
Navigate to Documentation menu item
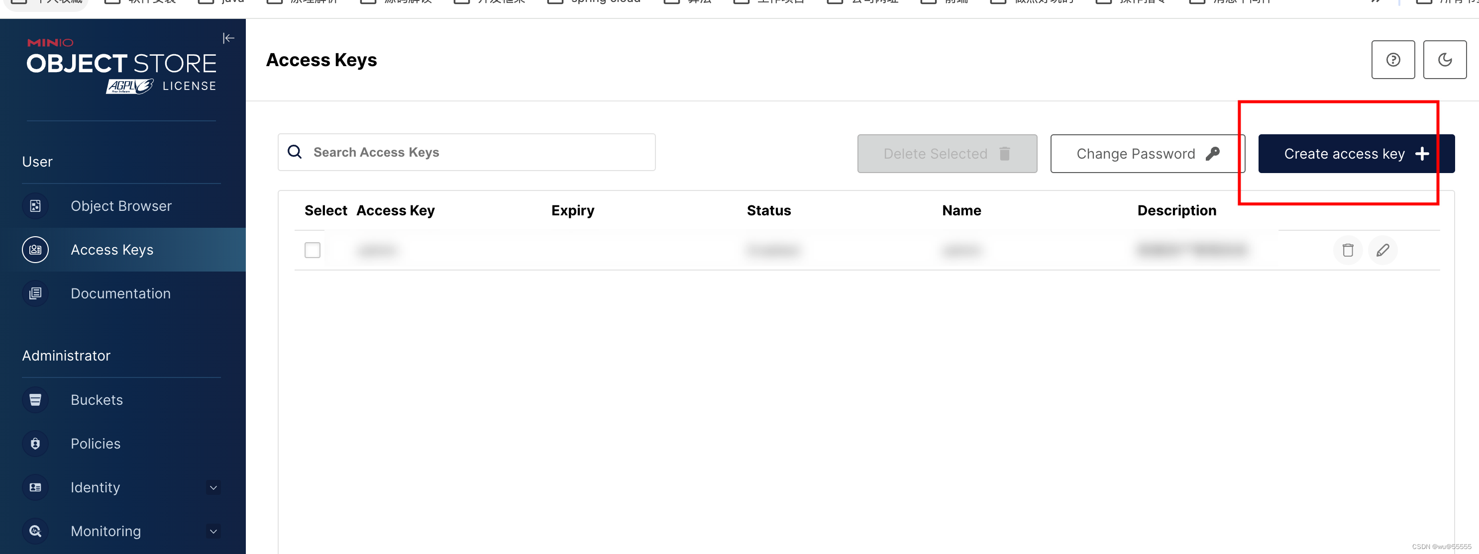point(120,293)
